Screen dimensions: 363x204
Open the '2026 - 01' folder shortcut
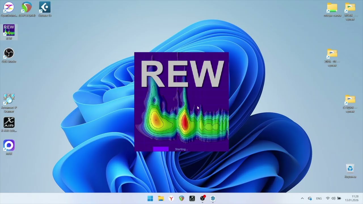(x=332, y=58)
